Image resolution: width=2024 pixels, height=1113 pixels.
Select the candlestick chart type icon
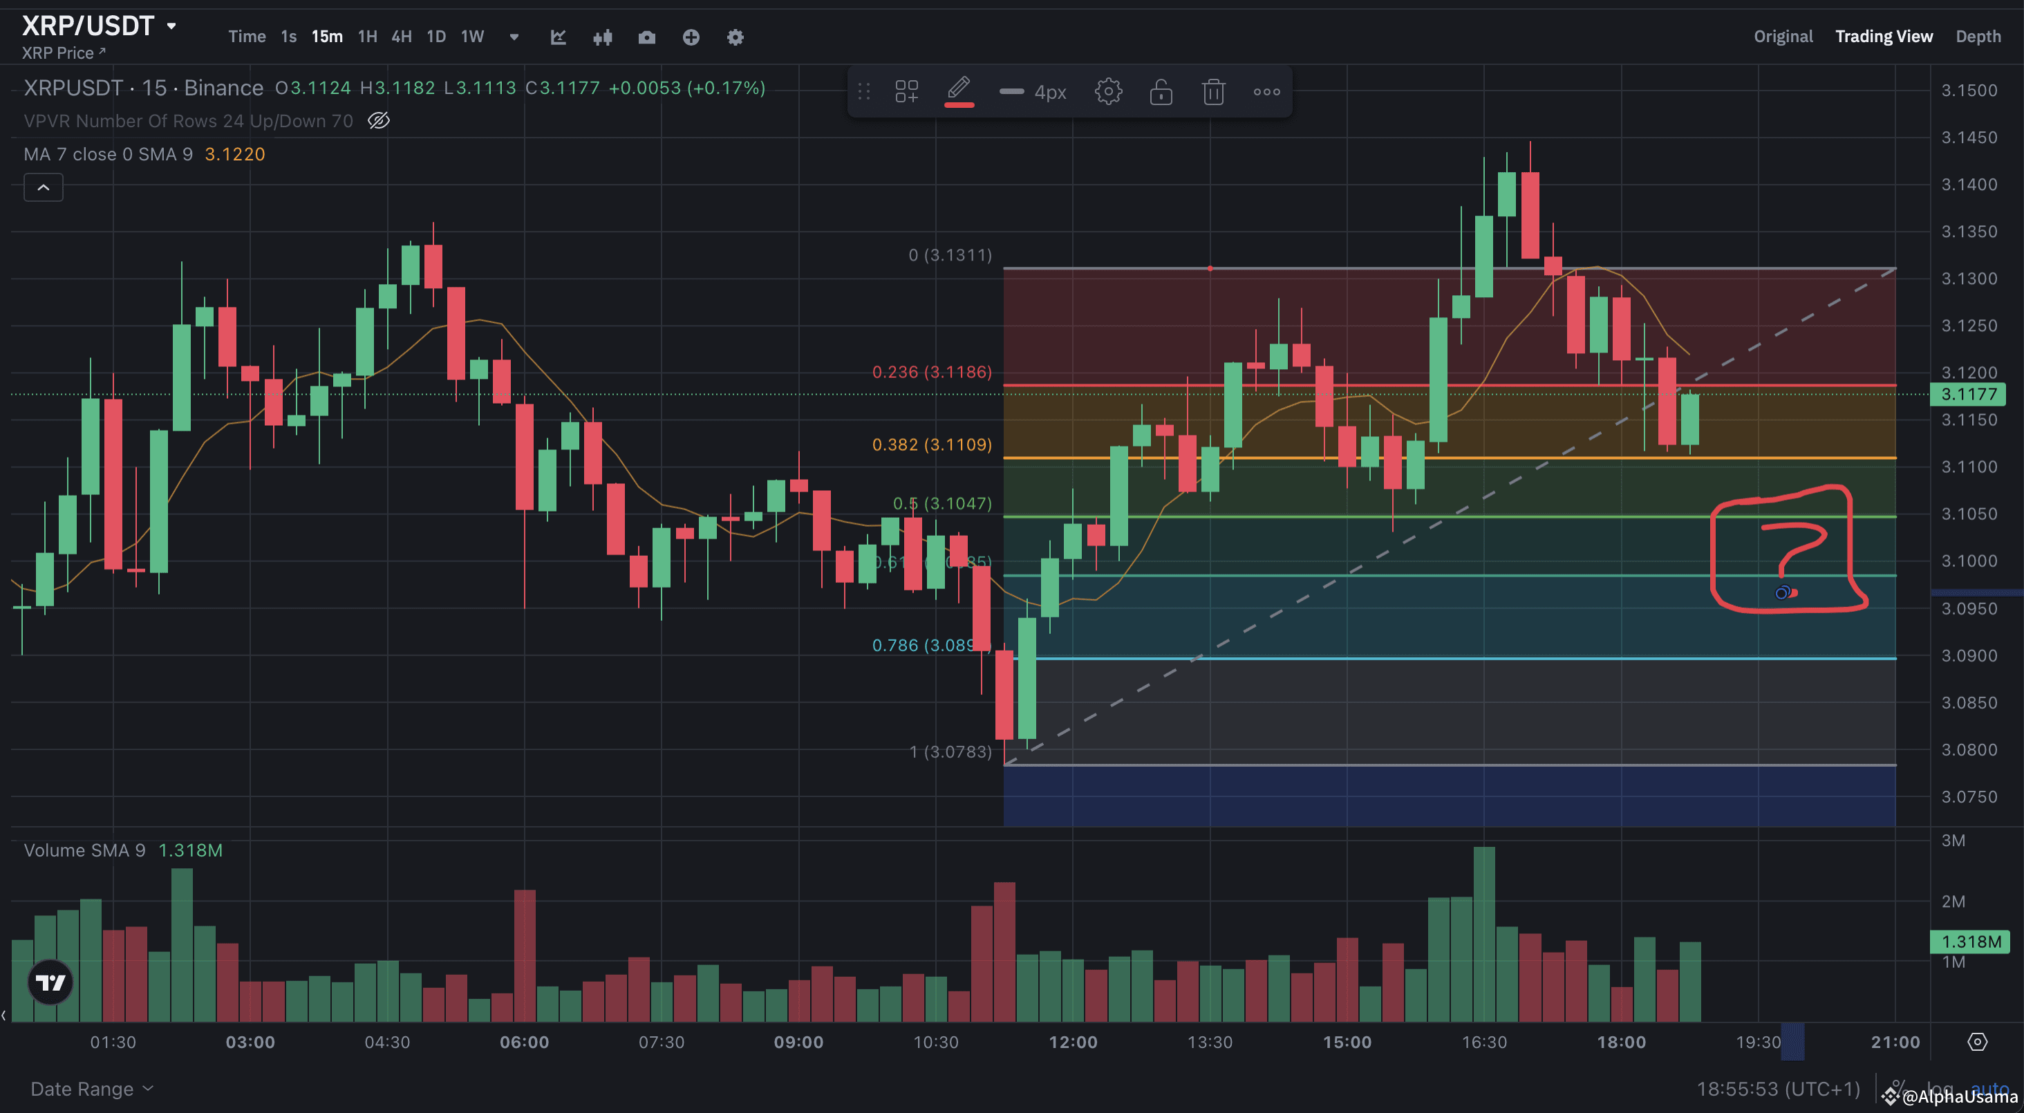tap(602, 38)
